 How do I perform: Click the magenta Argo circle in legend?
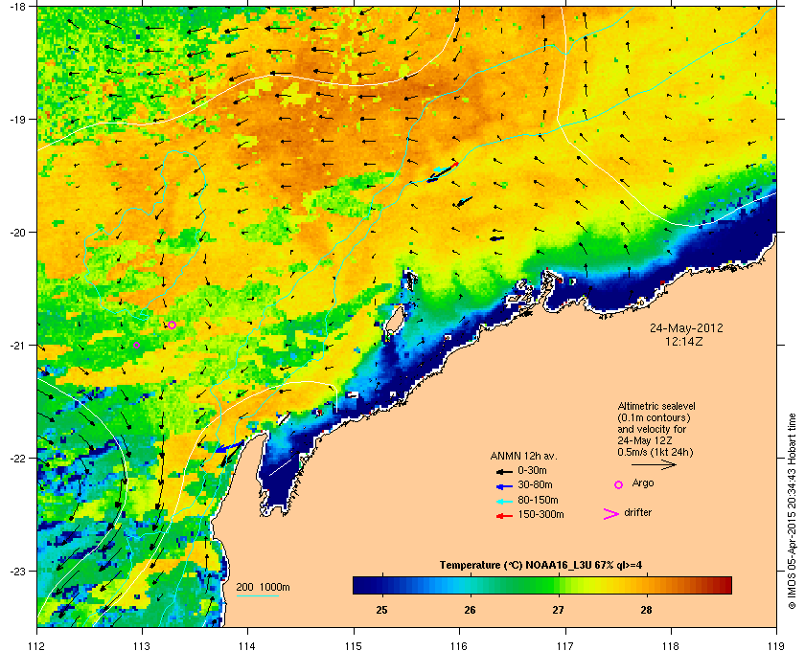tap(619, 484)
